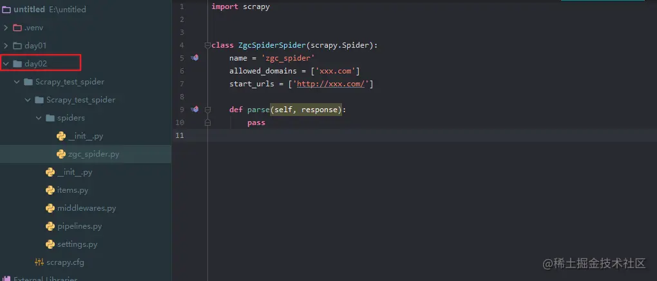
Task: Click the 'zgc_spider' name string
Action: [288, 58]
